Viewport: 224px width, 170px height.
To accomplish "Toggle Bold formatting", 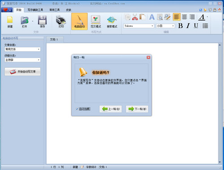I will point(181,26).
